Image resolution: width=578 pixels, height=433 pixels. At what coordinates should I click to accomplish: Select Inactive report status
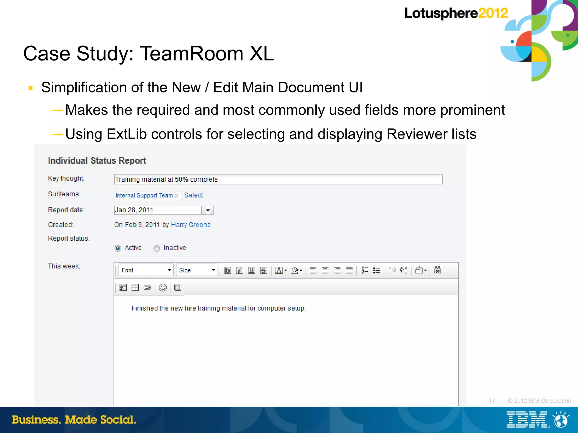point(157,248)
